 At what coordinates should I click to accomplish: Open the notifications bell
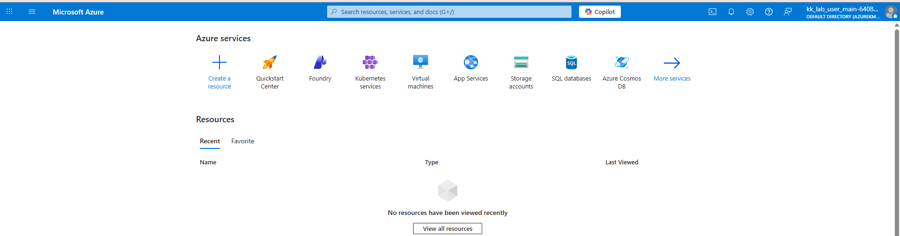(x=731, y=12)
